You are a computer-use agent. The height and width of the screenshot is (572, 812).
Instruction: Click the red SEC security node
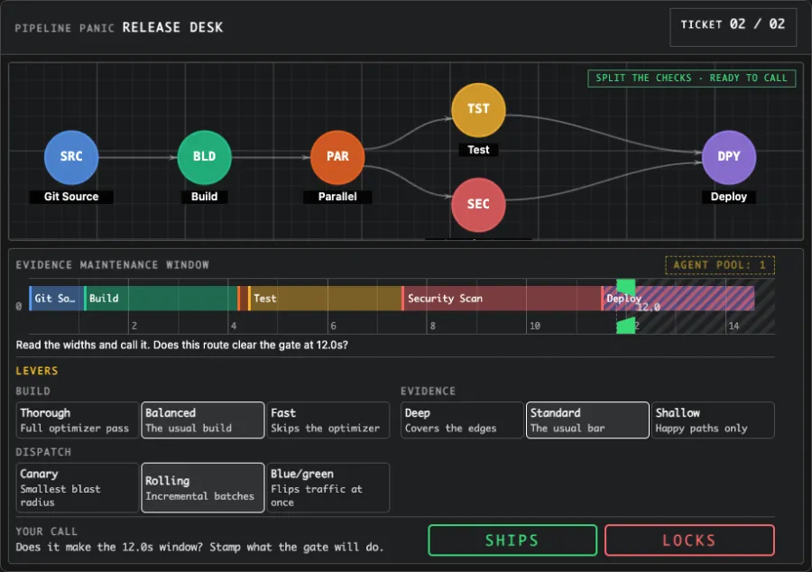tap(478, 205)
